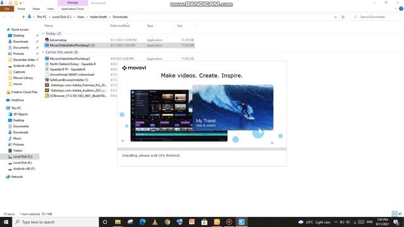The width and height of the screenshot is (404, 227).
Task: Select Squadda B TV file
Action: pos(68,69)
